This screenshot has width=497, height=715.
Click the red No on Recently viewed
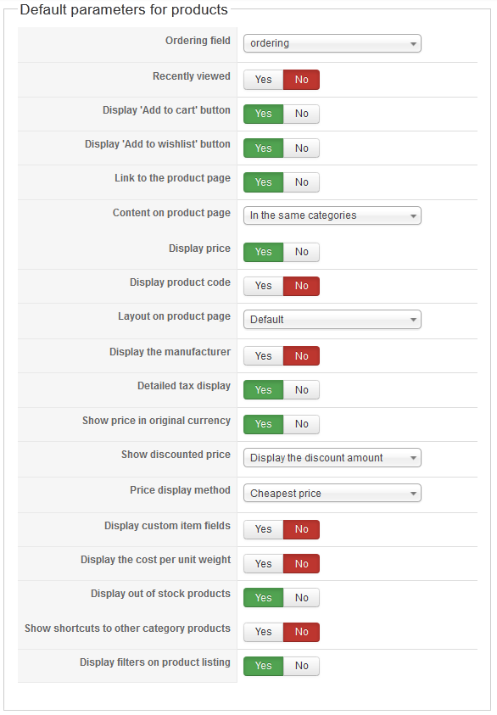pos(301,80)
